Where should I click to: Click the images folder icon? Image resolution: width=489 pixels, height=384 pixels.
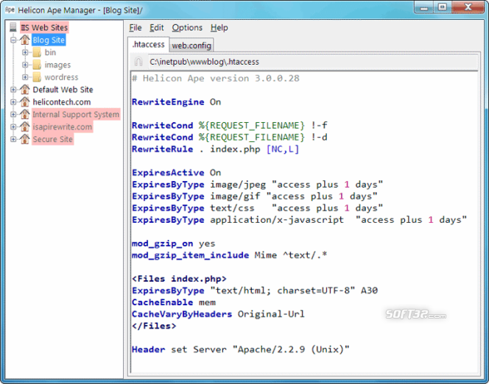pos(36,65)
